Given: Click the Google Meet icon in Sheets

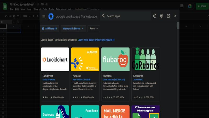Looking at the screenshot, I should [x=190, y=6].
